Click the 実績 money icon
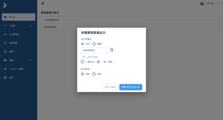Viewport: 223px width, 120px height. [x=5, y=60]
